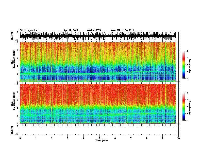Click the "5" tick on the ch.1(V) axis

pyautogui.click(x=17, y=32)
